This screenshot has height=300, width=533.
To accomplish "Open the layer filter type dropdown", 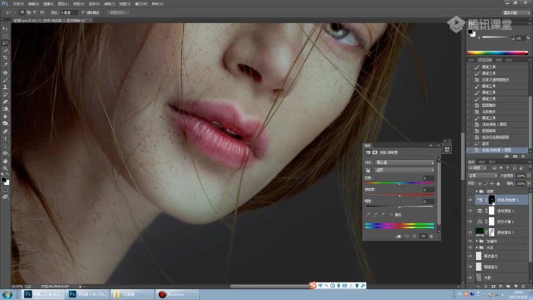I will point(478,168).
